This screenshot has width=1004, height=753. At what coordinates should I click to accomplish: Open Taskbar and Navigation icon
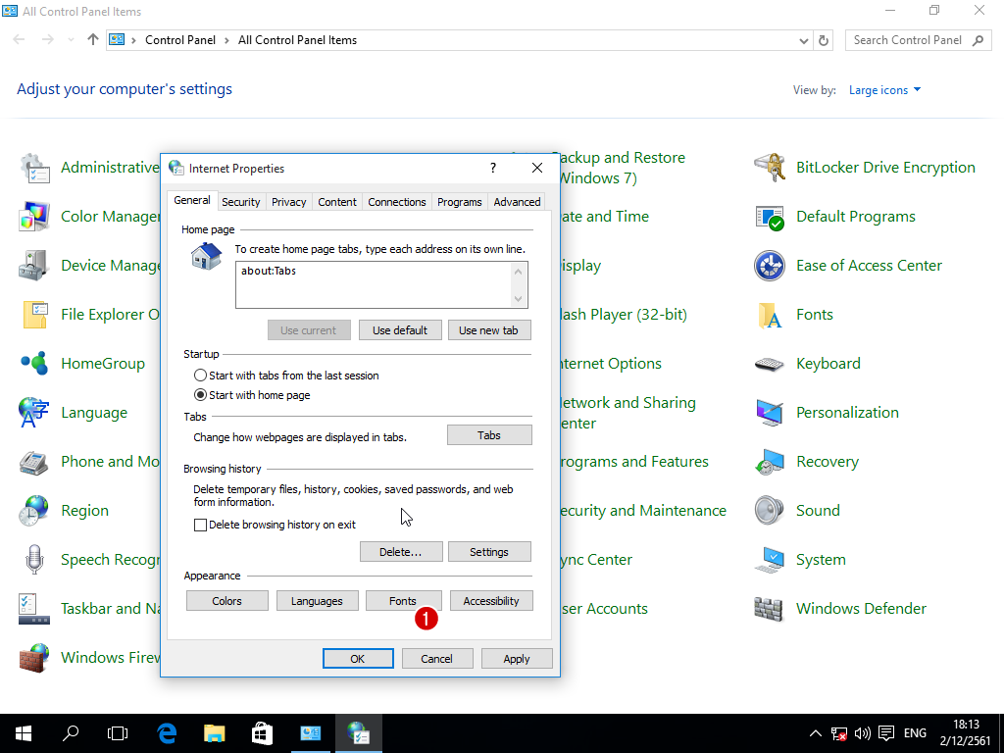pos(34,609)
